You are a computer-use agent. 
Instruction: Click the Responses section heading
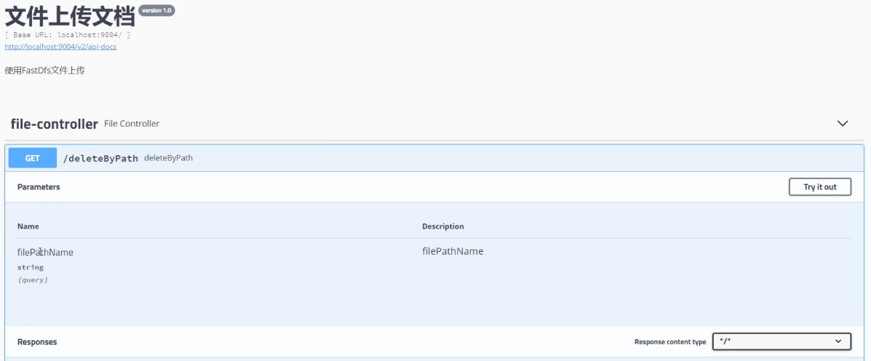37,342
